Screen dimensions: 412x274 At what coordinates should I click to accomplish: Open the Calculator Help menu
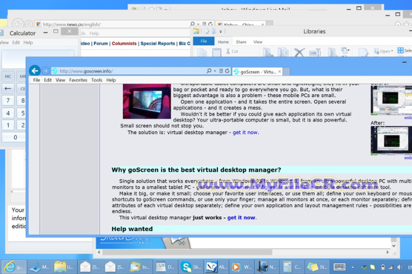tap(28, 42)
